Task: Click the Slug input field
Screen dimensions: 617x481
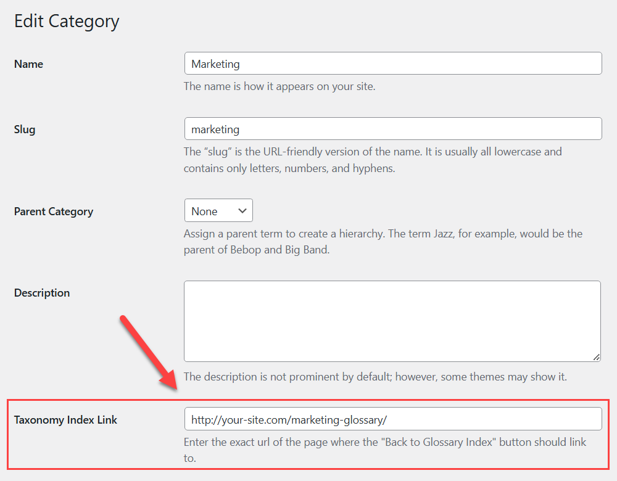Action: click(x=392, y=129)
